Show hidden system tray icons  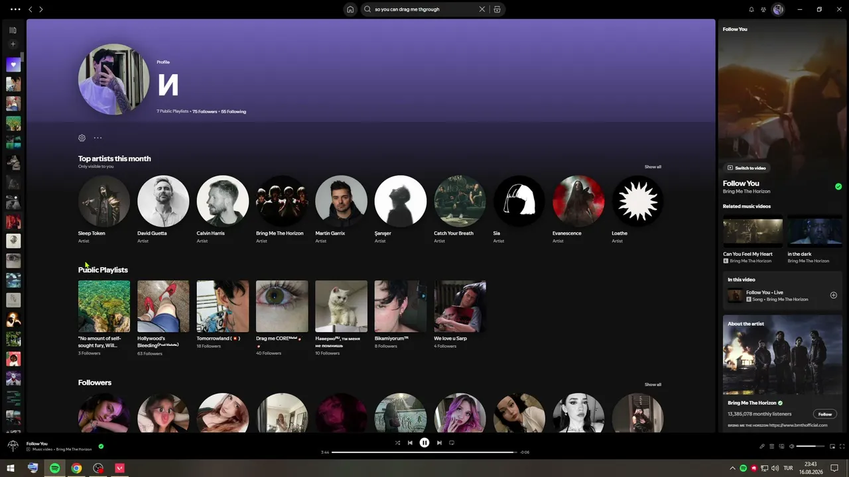pos(732,468)
